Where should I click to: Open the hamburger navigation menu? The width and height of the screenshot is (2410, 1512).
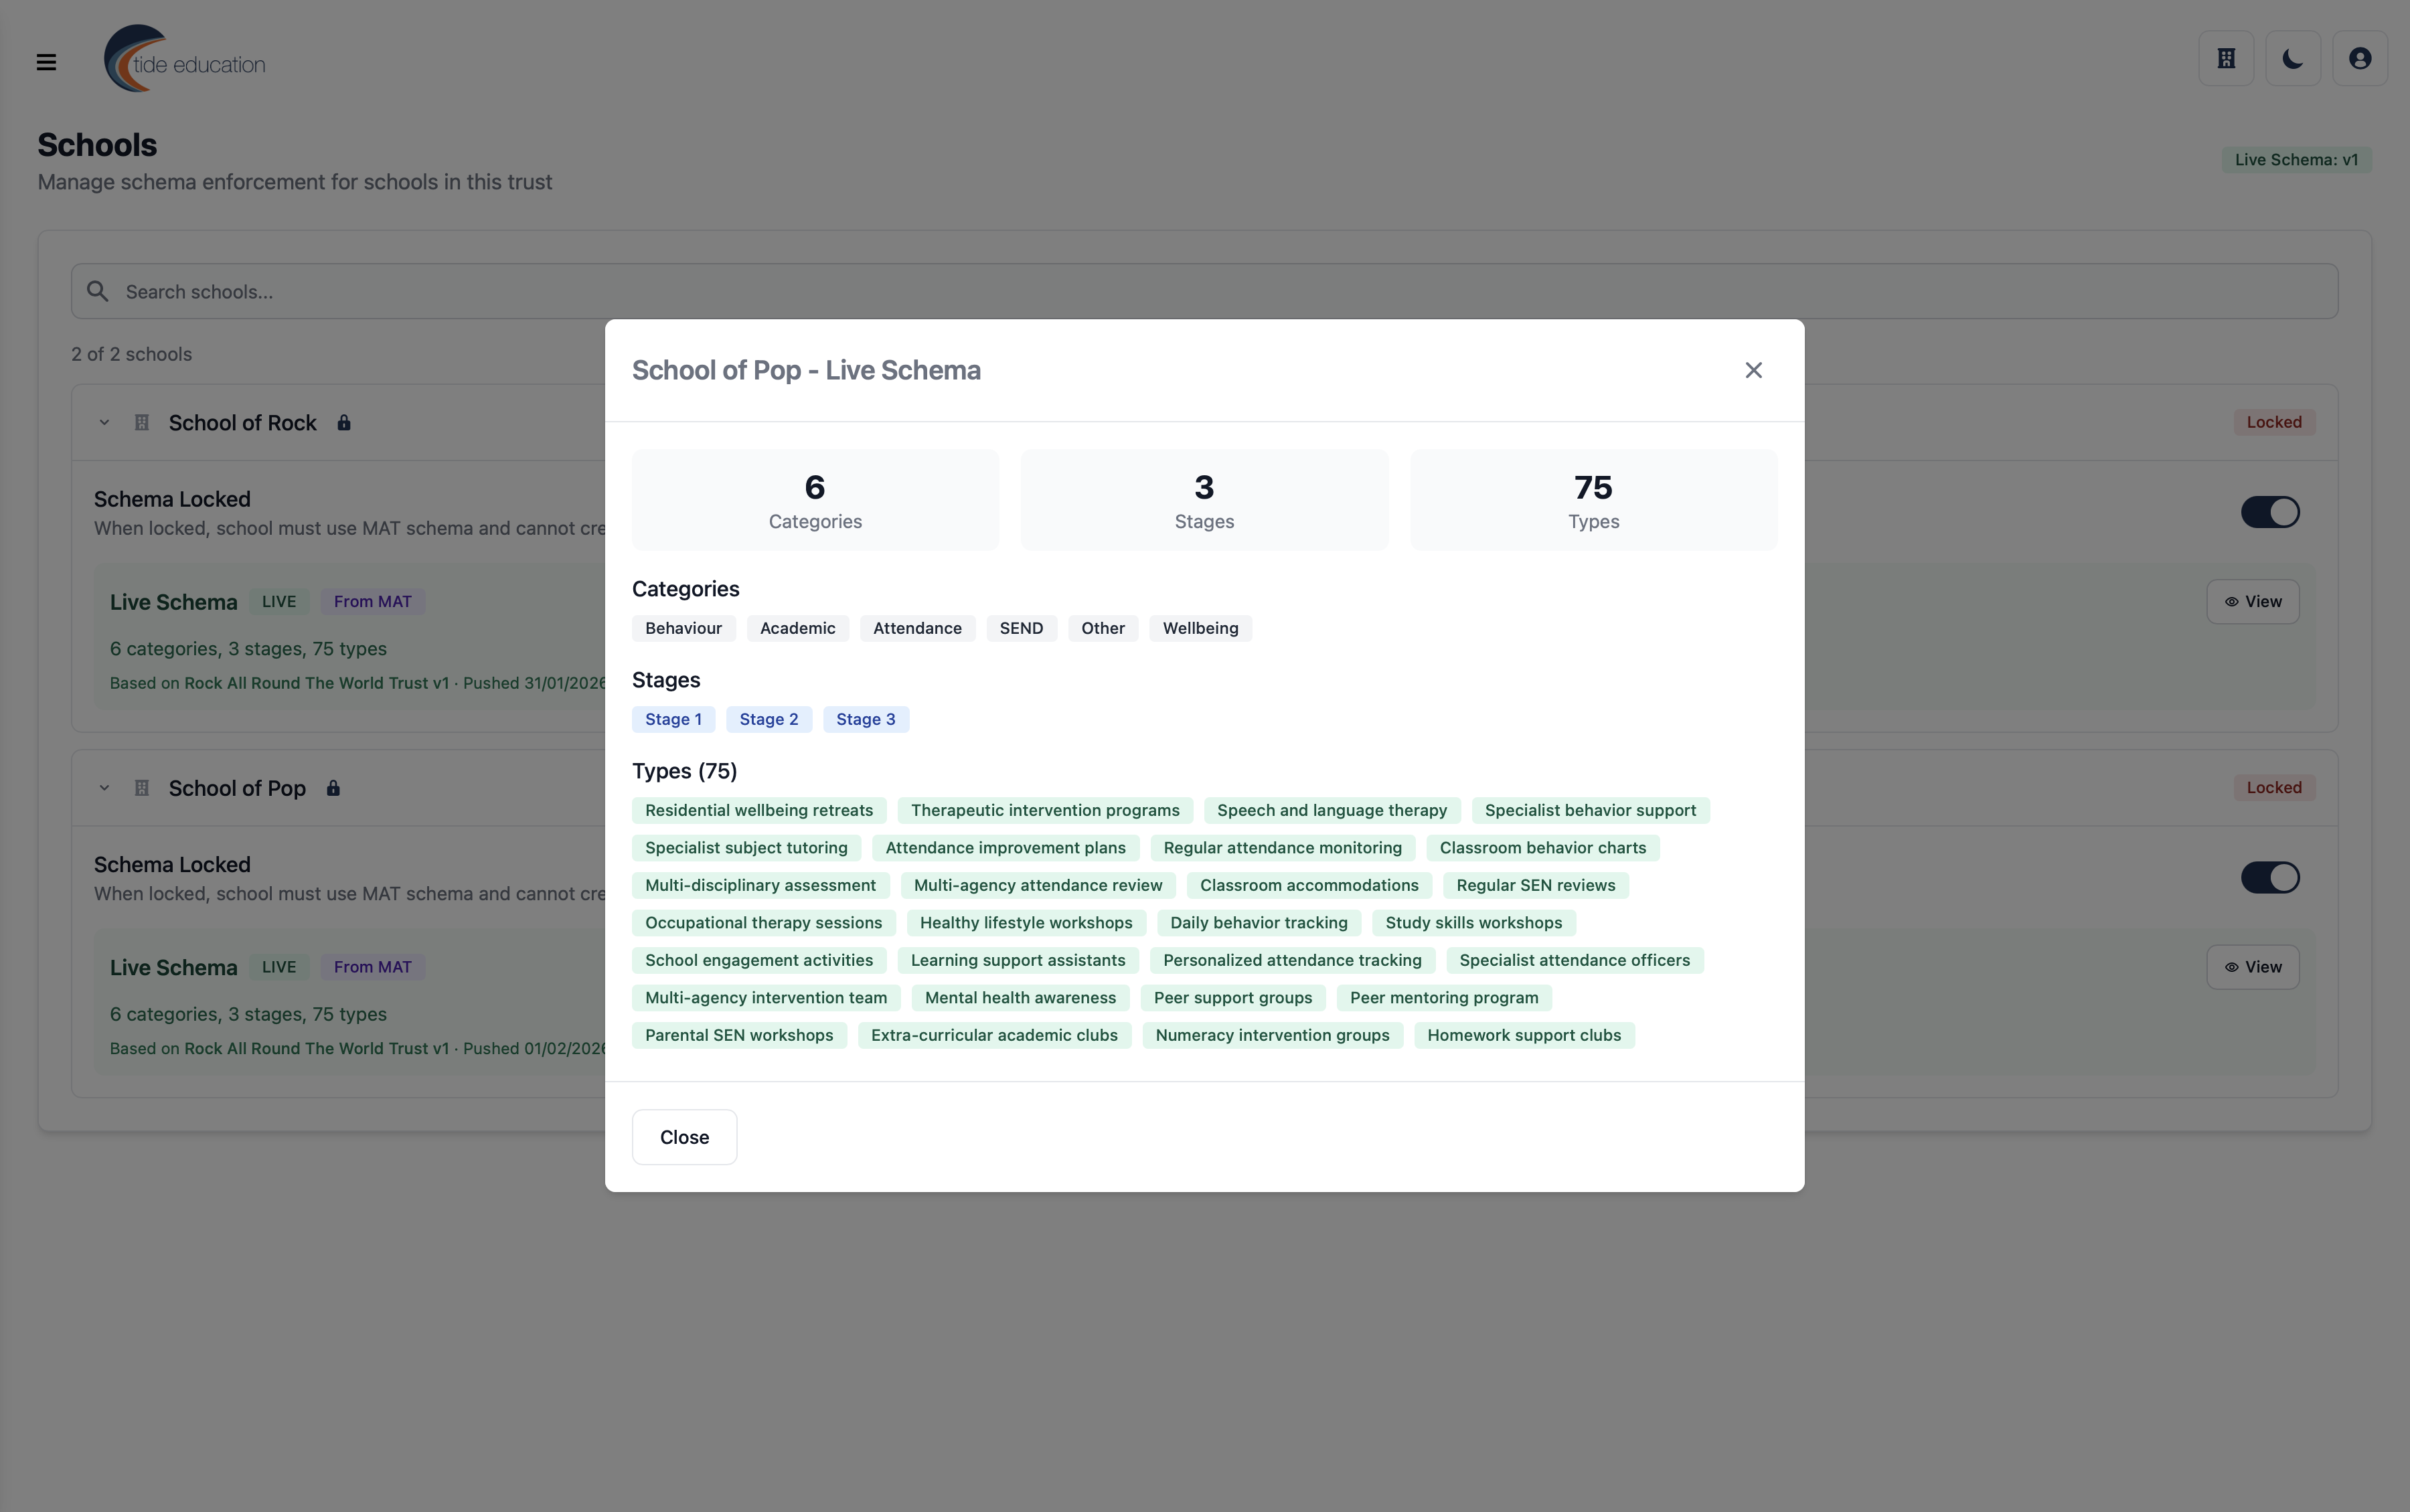pos(47,61)
